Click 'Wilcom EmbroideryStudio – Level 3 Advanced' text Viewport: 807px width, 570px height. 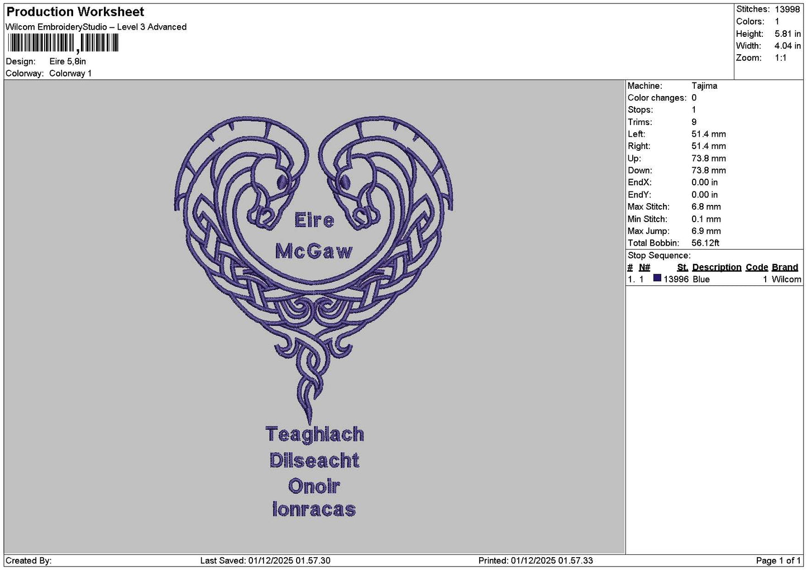pyautogui.click(x=96, y=27)
